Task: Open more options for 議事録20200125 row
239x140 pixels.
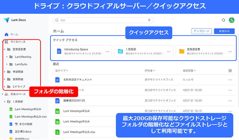Action: tap(230, 101)
